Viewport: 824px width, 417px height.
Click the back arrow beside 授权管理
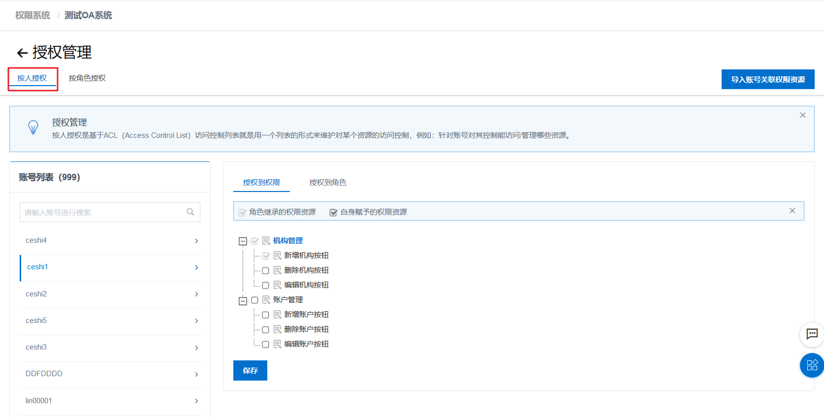[22, 53]
